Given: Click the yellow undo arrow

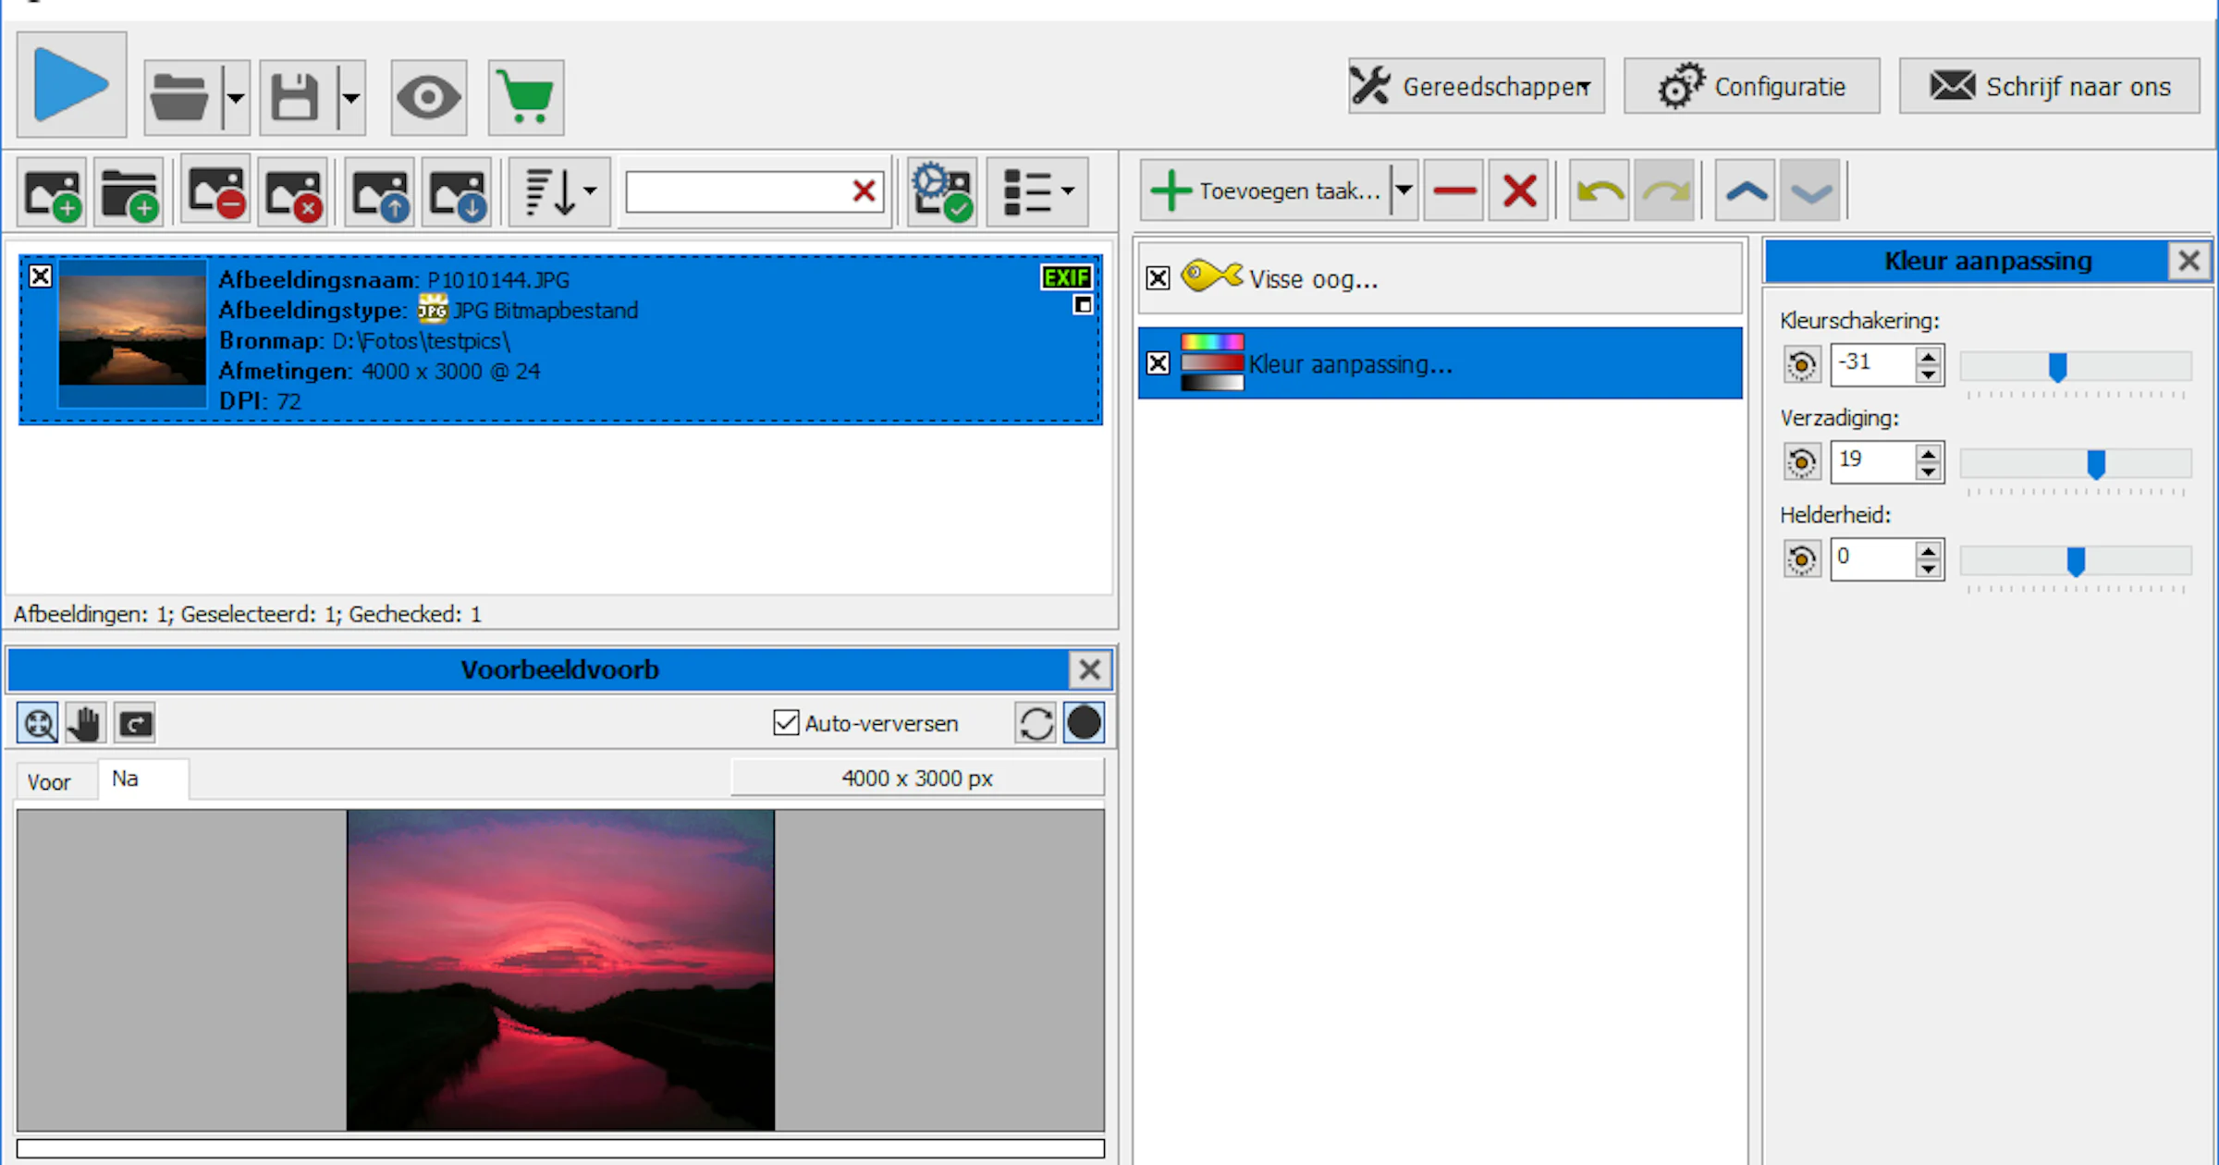Looking at the screenshot, I should 1599,191.
